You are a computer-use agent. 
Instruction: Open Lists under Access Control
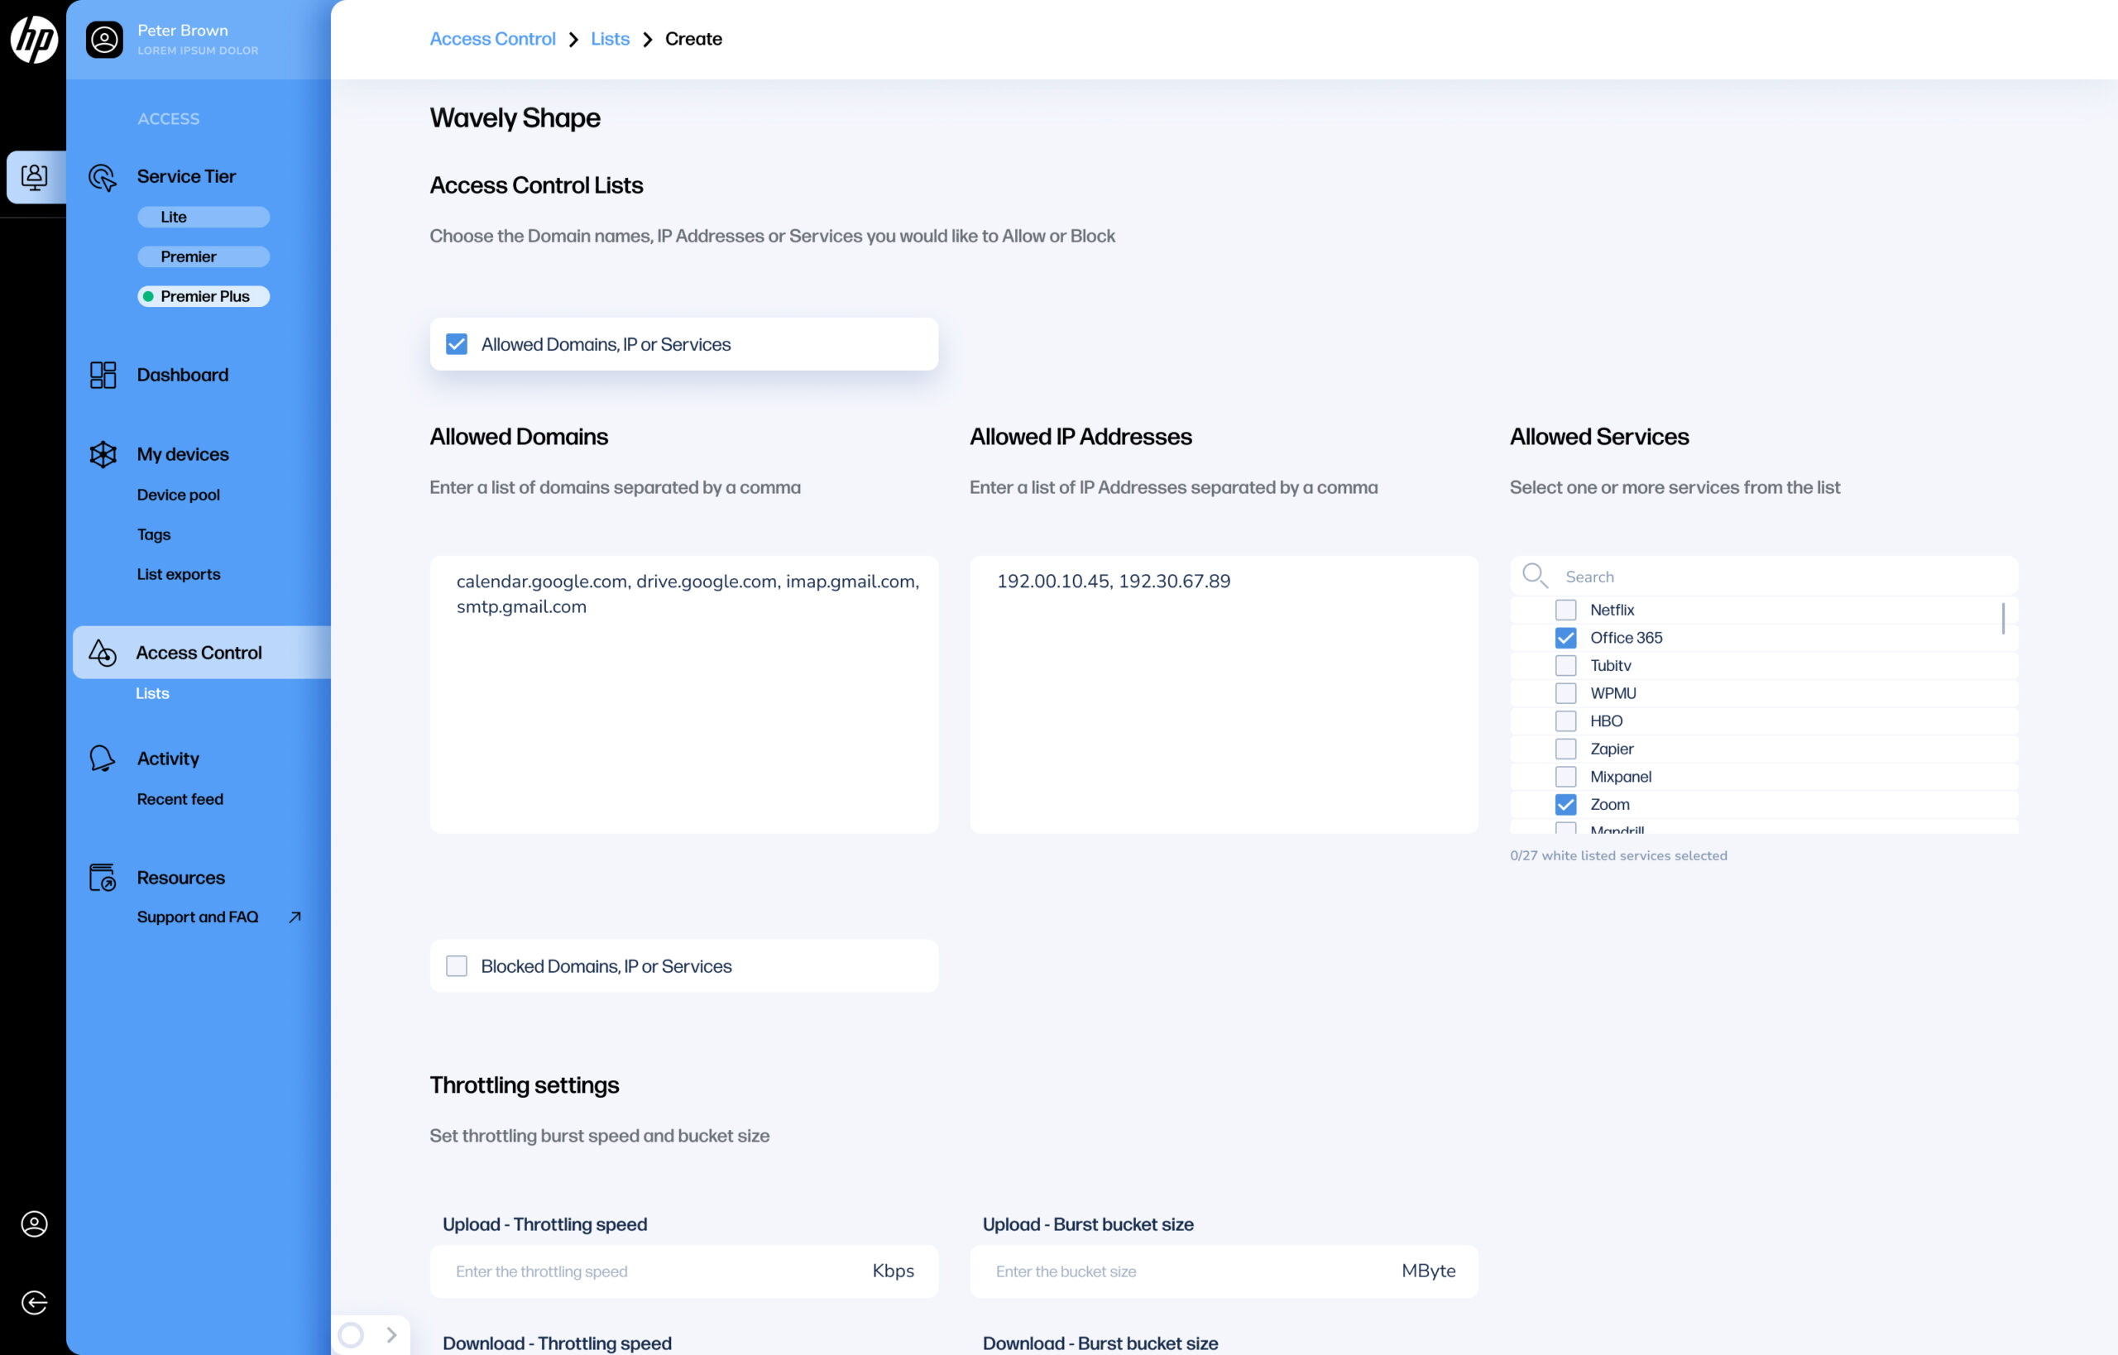coord(152,693)
